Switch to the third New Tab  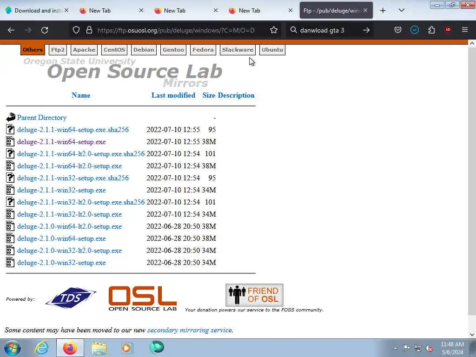(x=261, y=10)
